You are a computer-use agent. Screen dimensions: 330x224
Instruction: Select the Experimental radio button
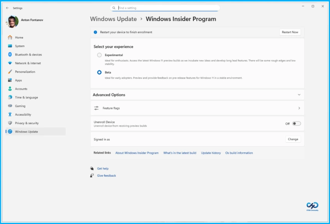pos(99,55)
